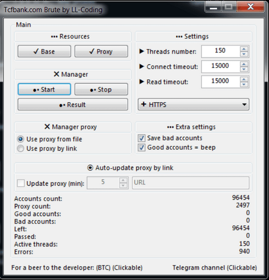The image size is (269, 280).
Task: Click the Extra settings section header
Action: pyautogui.click(x=194, y=127)
